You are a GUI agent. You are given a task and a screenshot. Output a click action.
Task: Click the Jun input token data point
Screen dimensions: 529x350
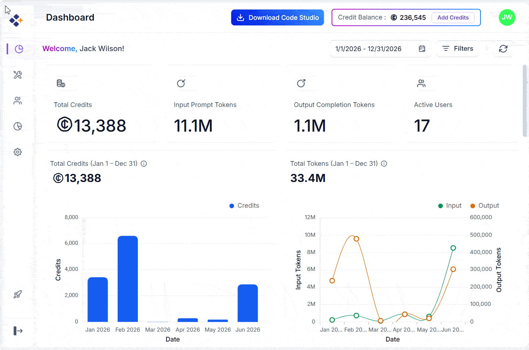point(453,248)
